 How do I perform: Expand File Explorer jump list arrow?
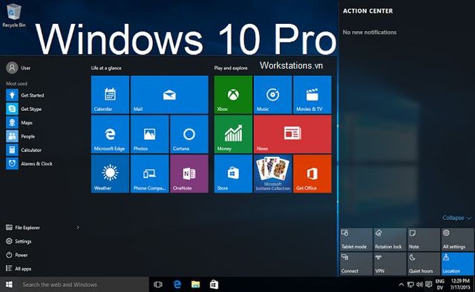(x=78, y=227)
